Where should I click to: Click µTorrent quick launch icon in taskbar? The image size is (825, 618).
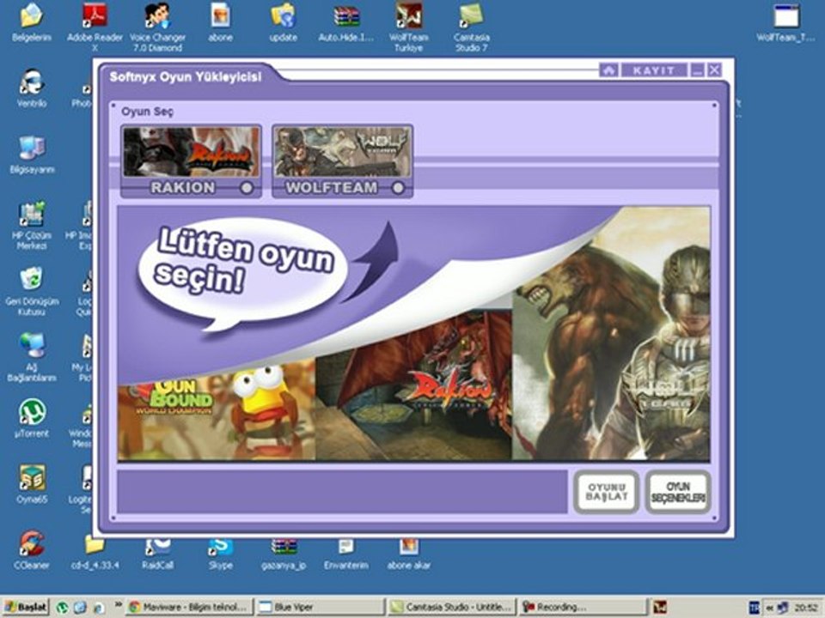[62, 608]
